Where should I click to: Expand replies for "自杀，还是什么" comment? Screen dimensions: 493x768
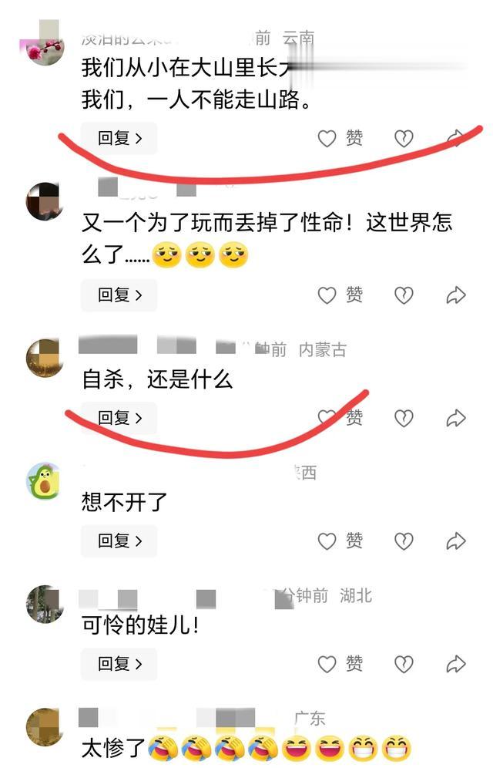pos(119,418)
